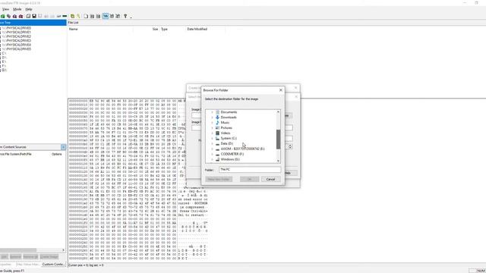Click Cancel in Browse For Folder
This screenshot has height=273, width=486.
pyautogui.click(x=270, y=179)
